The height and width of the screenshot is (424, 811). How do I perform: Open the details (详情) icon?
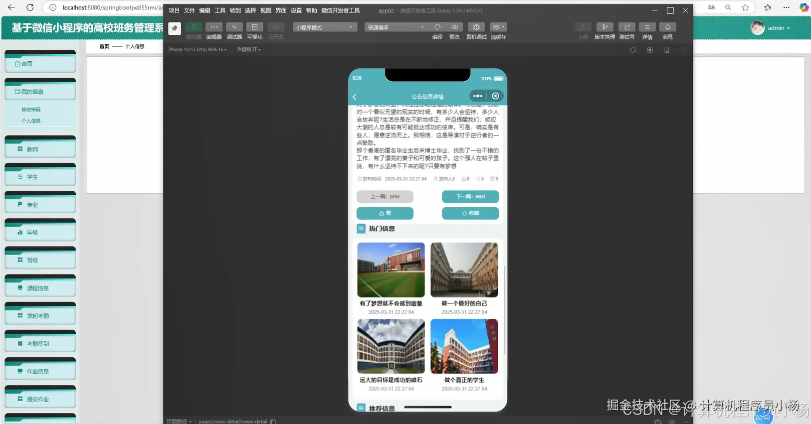coord(647,27)
